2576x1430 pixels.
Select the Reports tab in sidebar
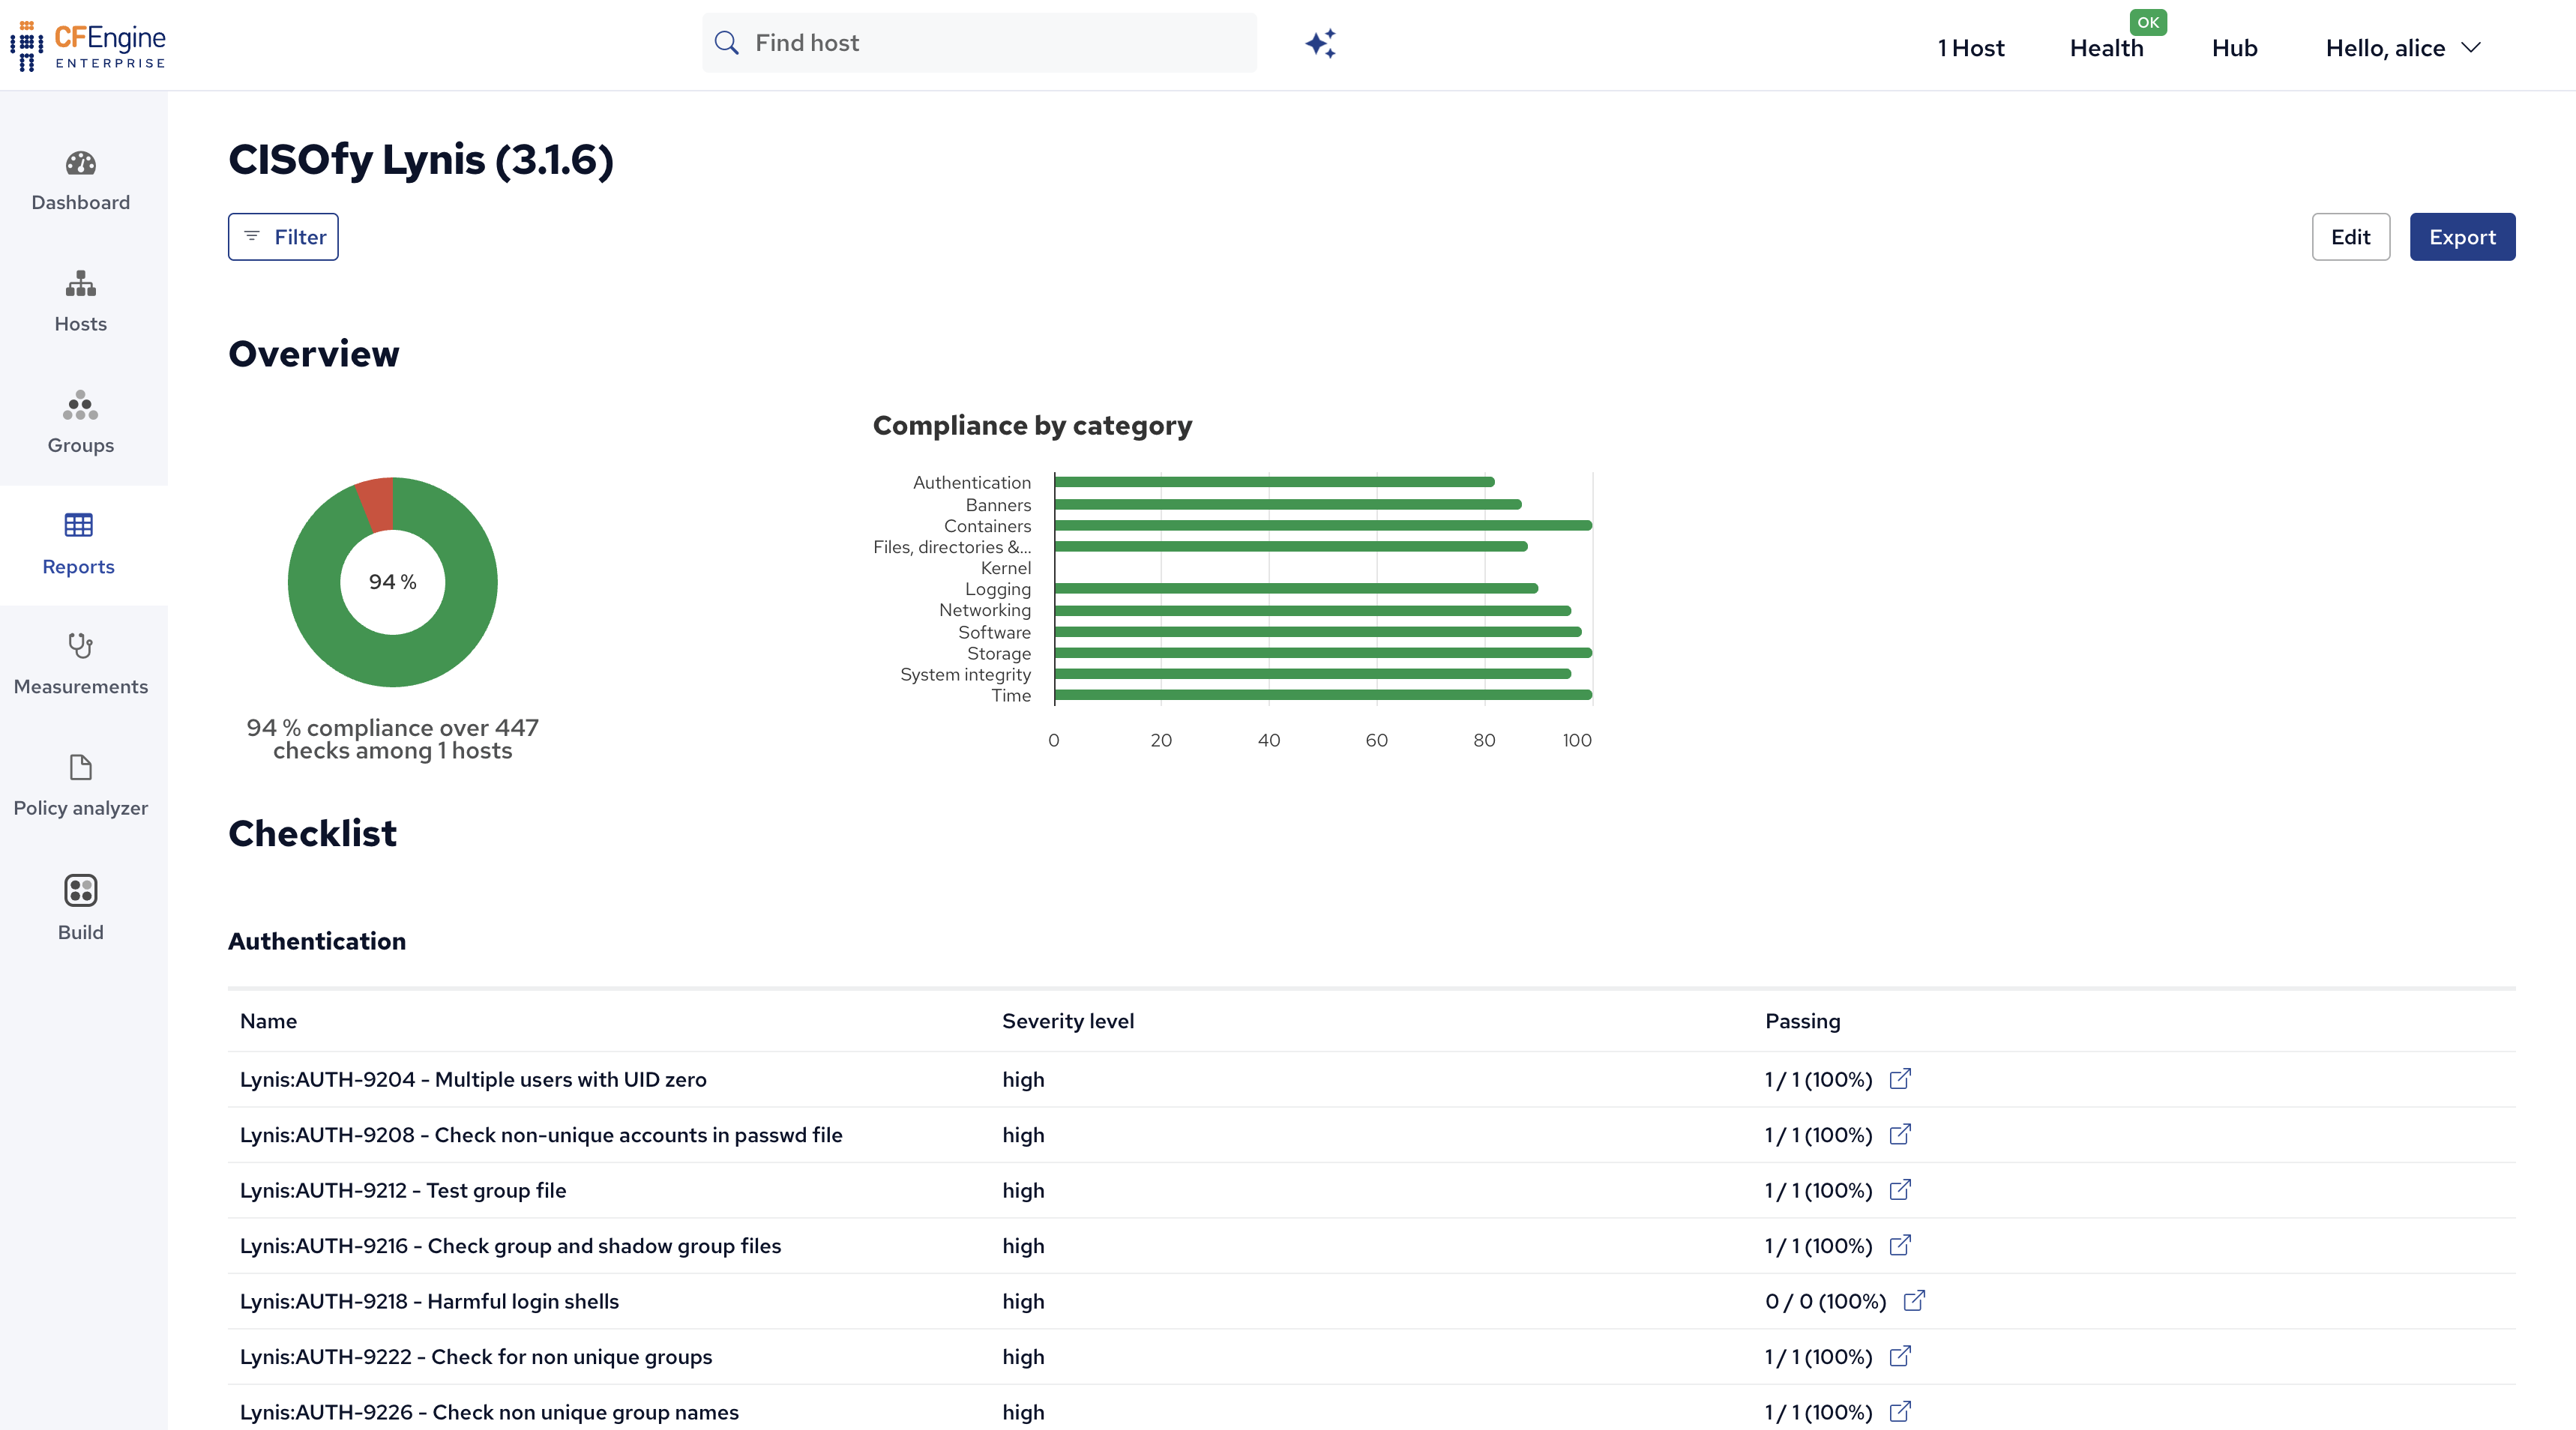pyautogui.click(x=79, y=544)
